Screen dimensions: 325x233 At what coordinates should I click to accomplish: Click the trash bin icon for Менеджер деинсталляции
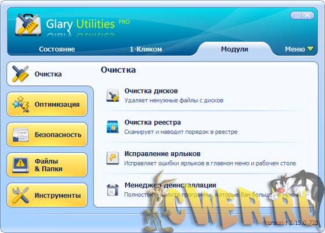(x=113, y=189)
